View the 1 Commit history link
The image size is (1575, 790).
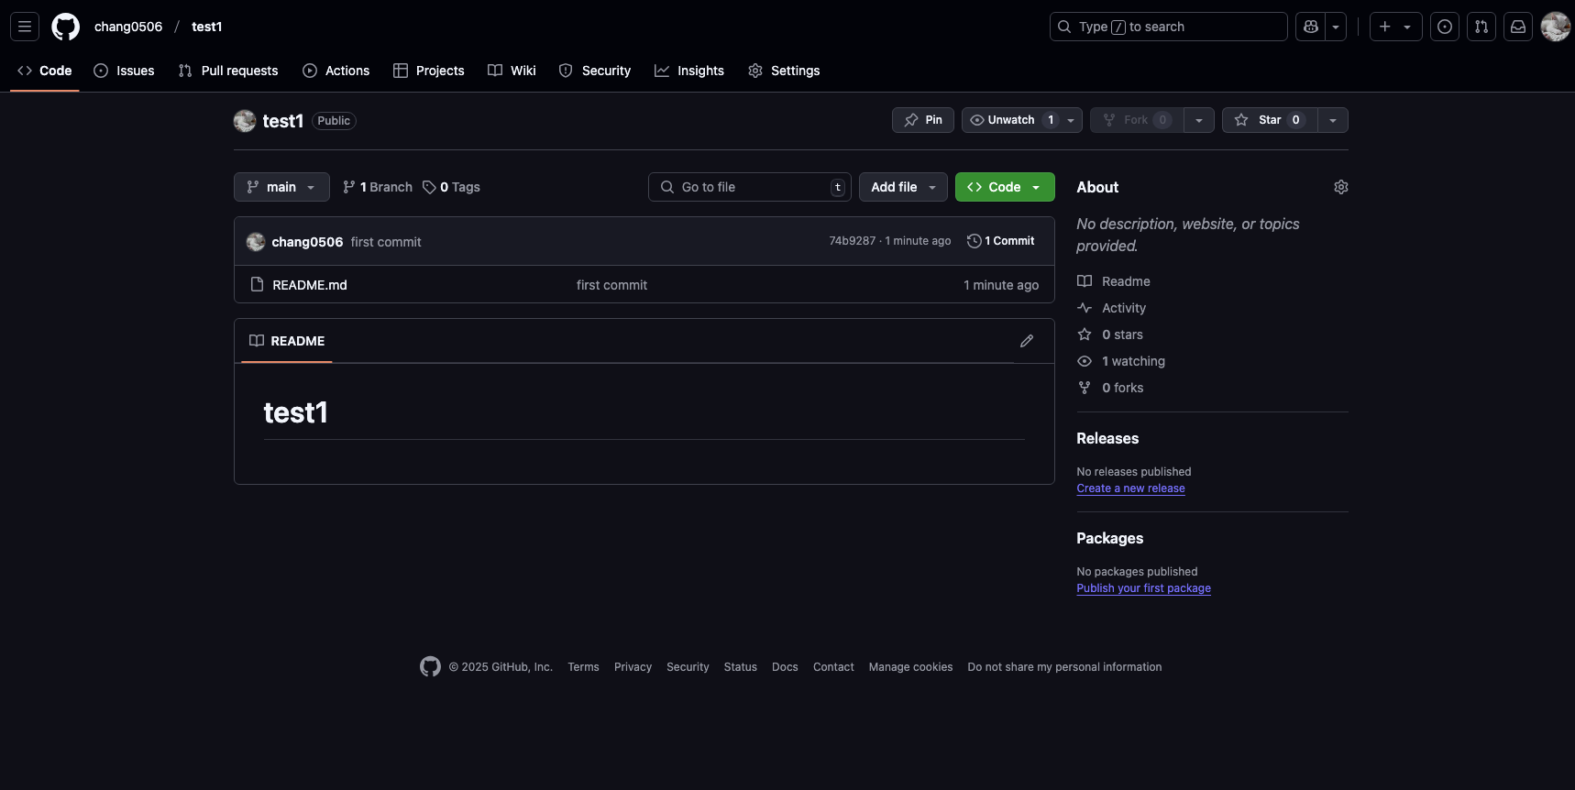pyautogui.click(x=1001, y=241)
